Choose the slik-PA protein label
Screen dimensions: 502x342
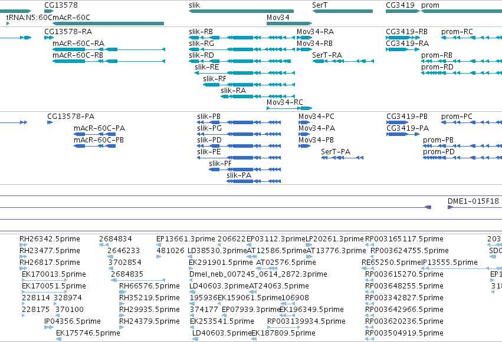pos(239,175)
